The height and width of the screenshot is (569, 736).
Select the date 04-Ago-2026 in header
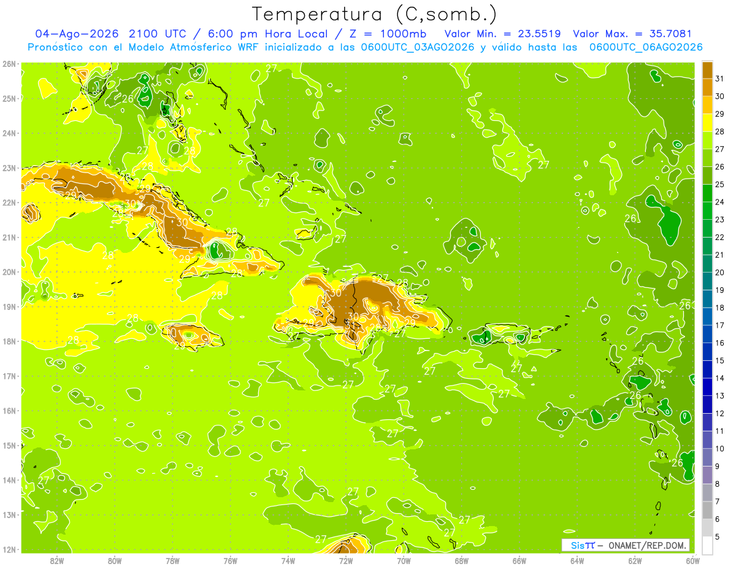coord(76,34)
